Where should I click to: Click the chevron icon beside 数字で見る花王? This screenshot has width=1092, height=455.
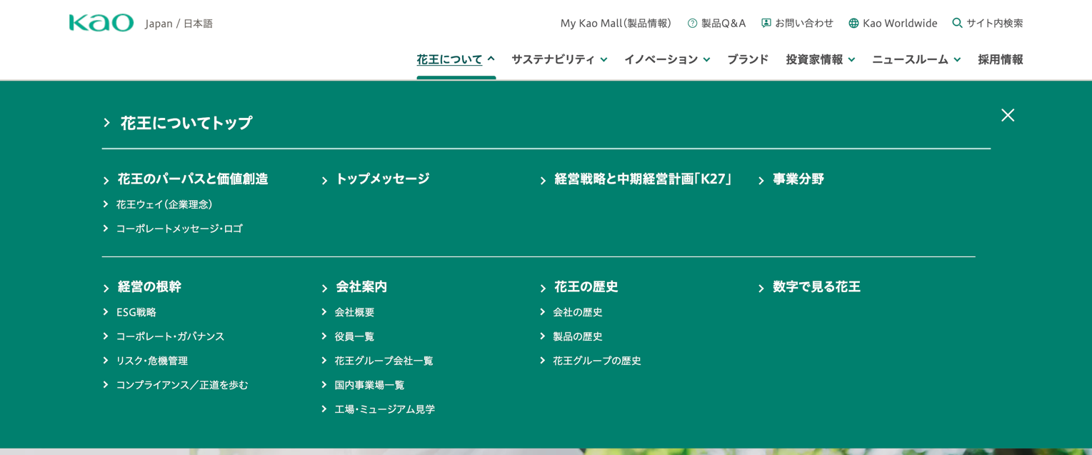click(761, 289)
